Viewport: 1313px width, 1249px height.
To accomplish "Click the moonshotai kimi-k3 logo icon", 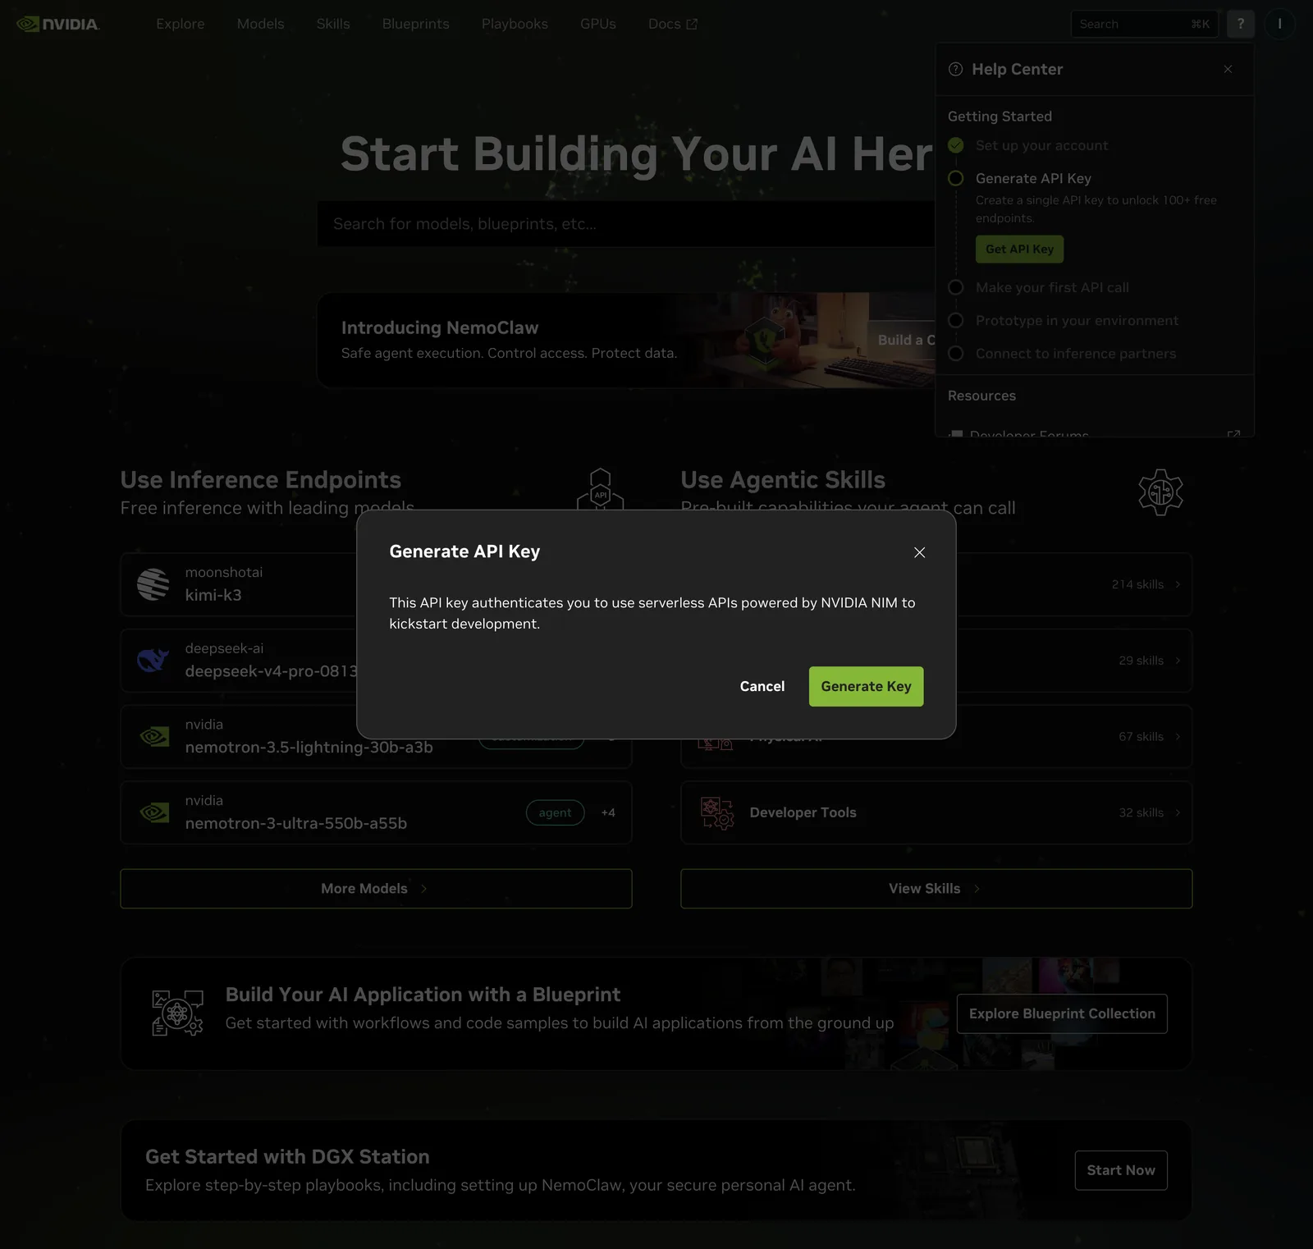I will coord(153,584).
